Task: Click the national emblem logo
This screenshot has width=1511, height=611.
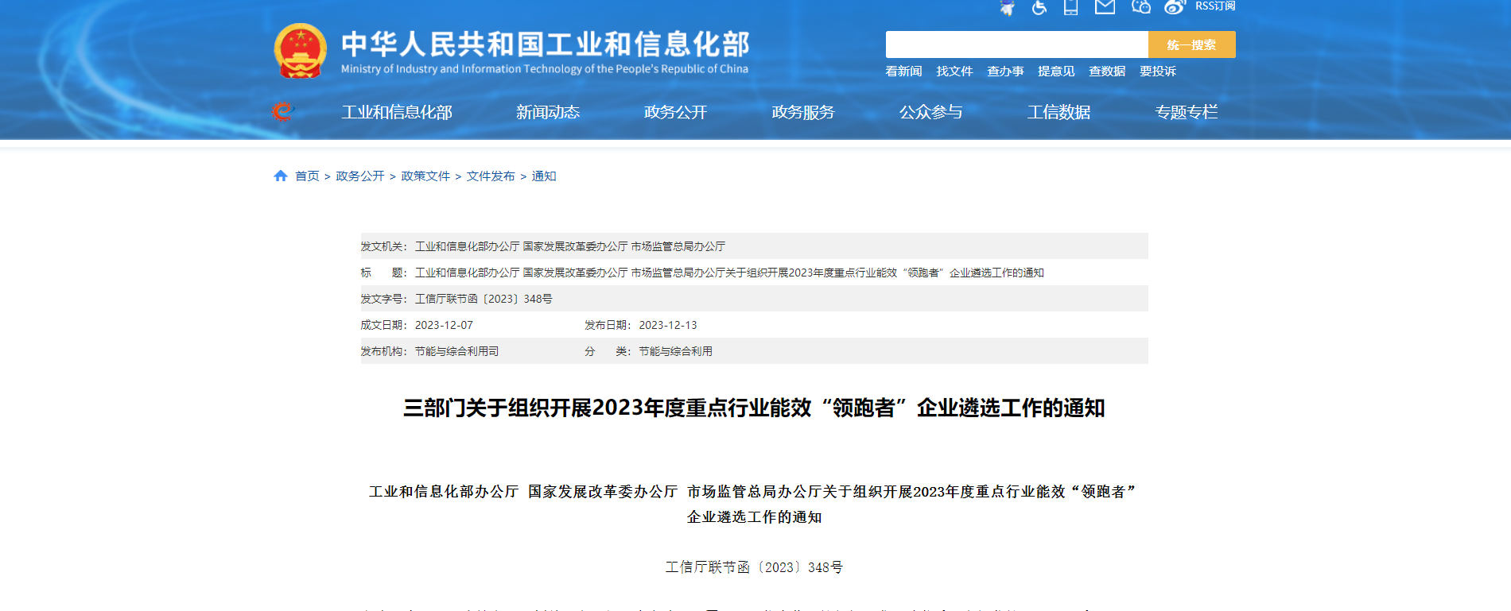Action: [x=301, y=51]
